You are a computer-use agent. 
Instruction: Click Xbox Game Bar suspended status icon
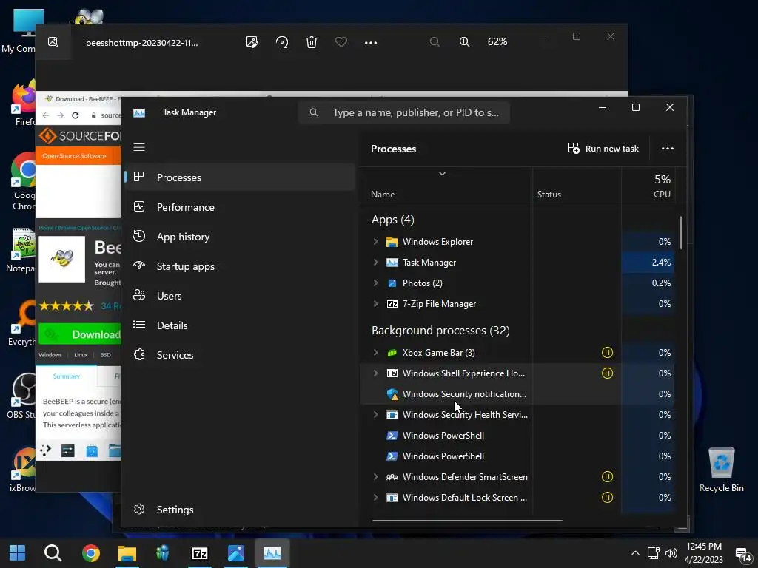(x=607, y=353)
